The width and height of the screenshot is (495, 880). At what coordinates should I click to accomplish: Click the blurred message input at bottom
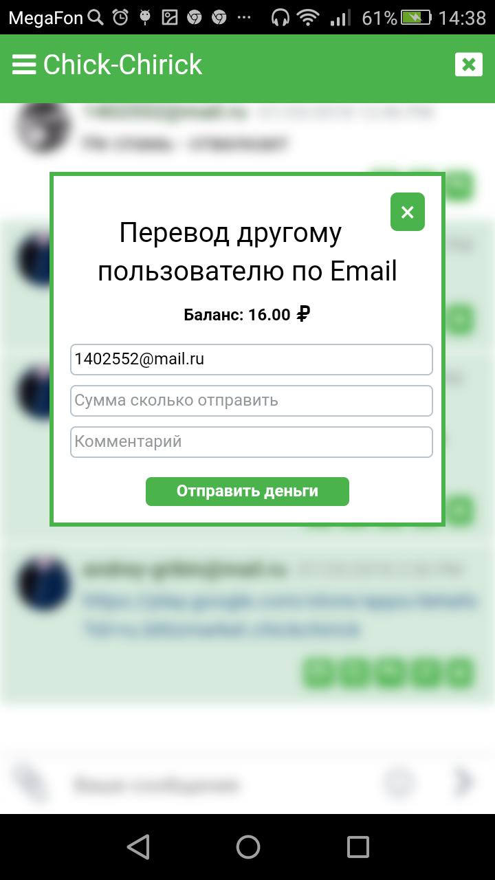tap(220, 784)
